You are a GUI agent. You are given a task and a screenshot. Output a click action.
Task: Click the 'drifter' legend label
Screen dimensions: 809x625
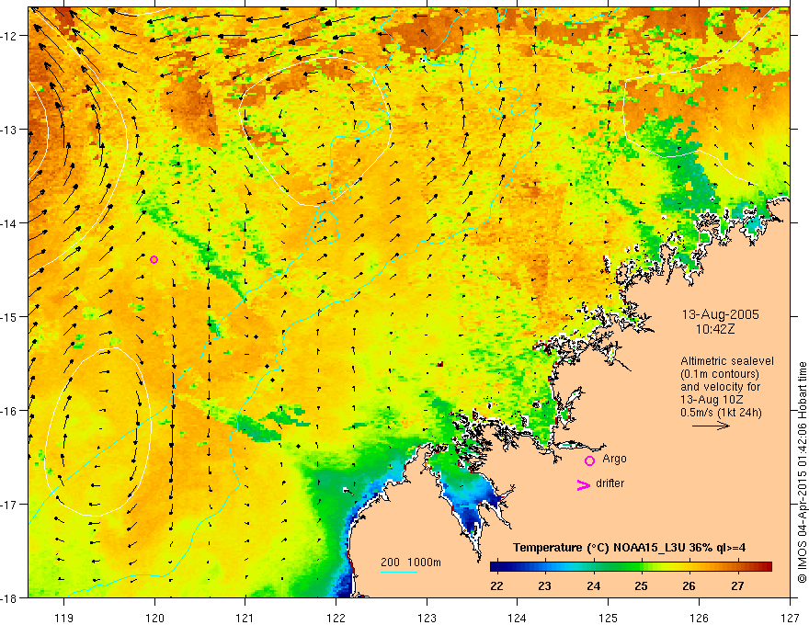point(610,483)
